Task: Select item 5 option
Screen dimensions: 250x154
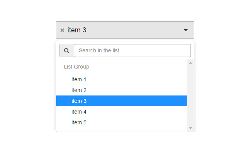Action: tap(79, 122)
